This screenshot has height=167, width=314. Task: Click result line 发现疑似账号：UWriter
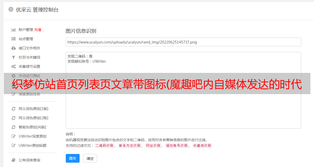coord(86,61)
